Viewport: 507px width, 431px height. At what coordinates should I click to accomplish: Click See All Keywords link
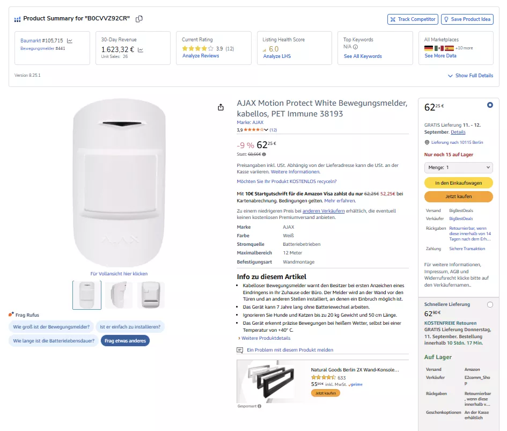pos(363,56)
